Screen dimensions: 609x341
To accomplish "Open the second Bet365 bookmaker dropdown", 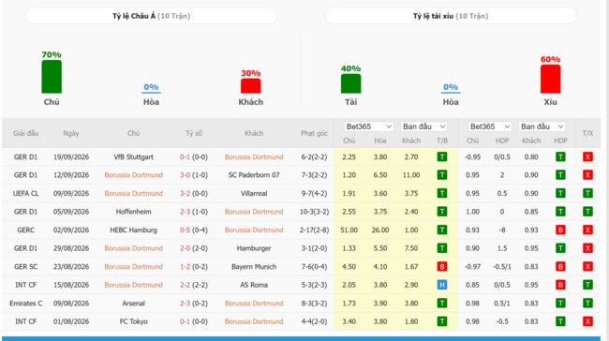I will click(x=489, y=126).
